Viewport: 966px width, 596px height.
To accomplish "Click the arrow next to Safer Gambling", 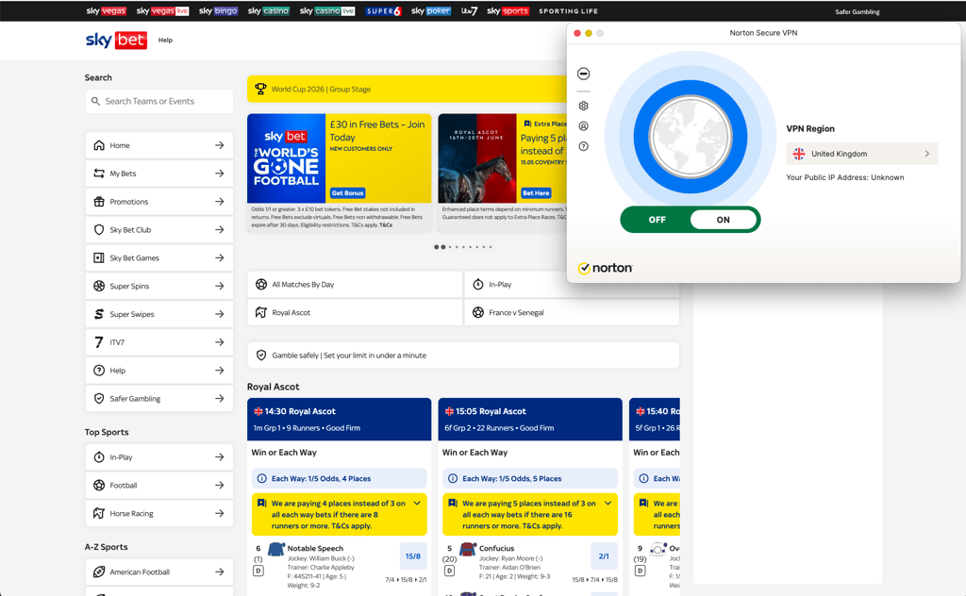I will (x=219, y=398).
